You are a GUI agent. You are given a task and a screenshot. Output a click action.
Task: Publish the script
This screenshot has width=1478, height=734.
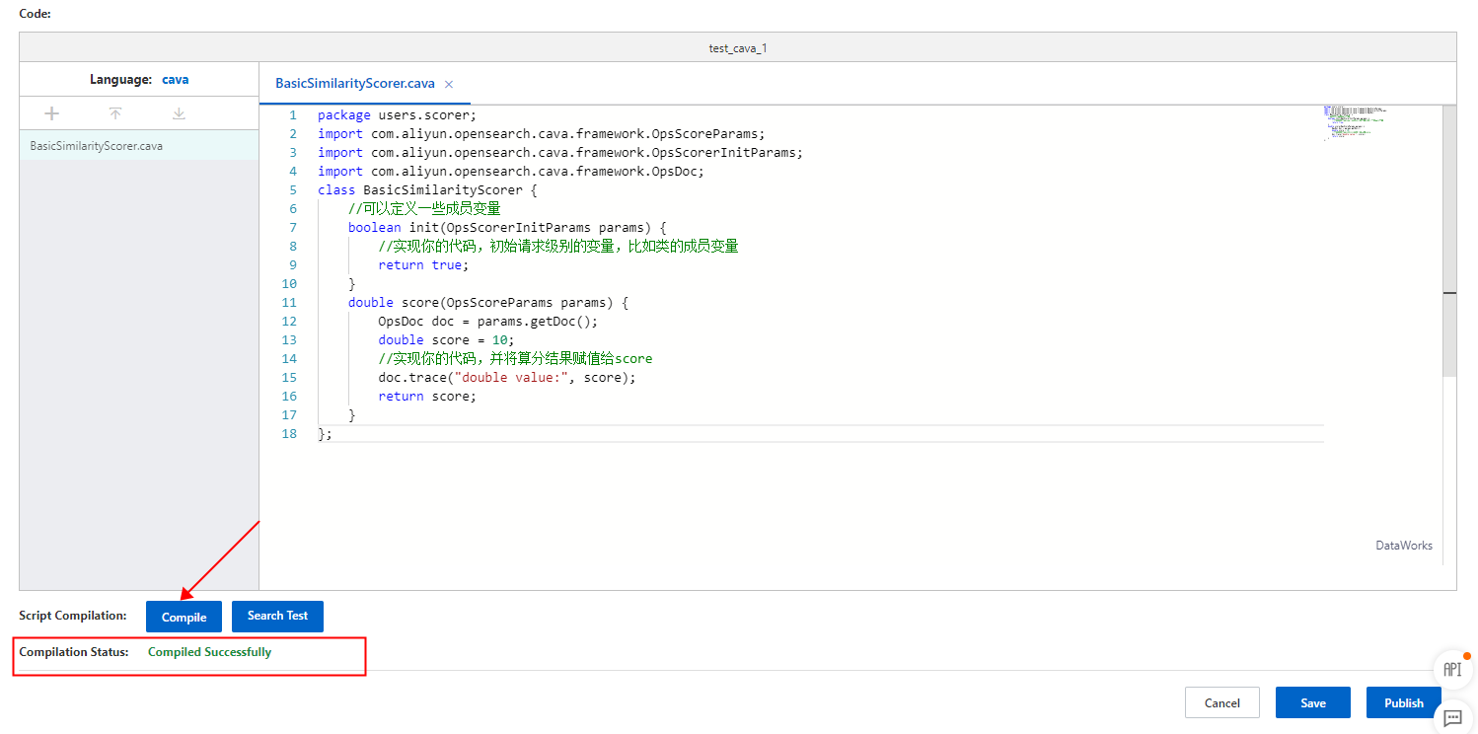pos(1404,702)
